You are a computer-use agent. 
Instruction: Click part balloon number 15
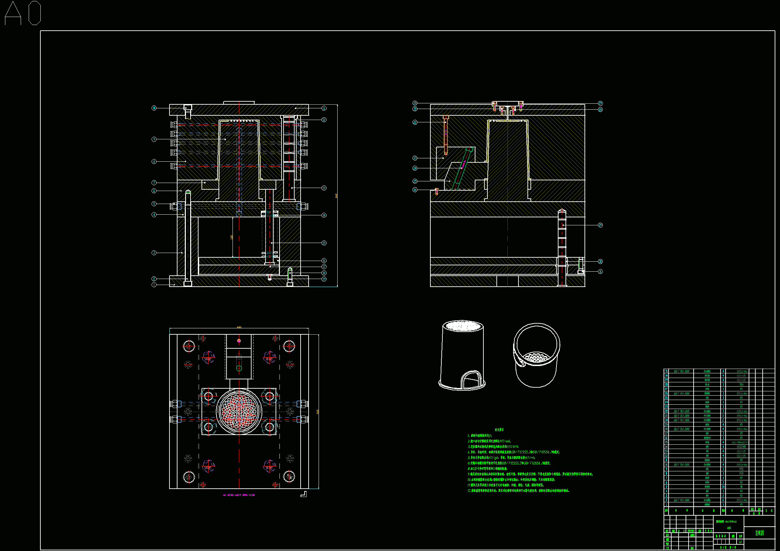point(324,243)
